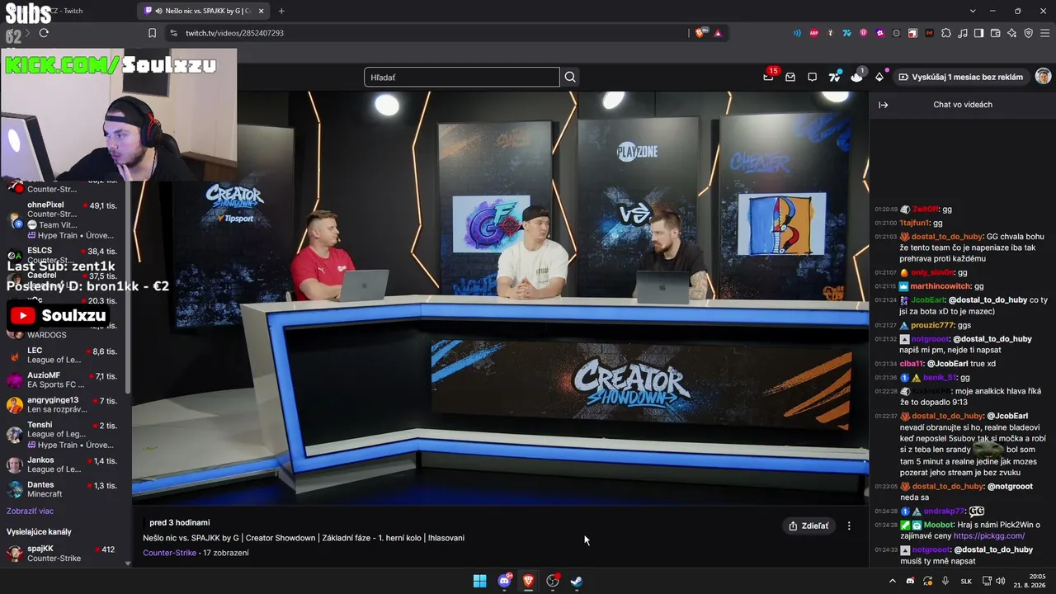This screenshot has width=1056, height=594.
Task: Open Jankos channel in sidebar
Action: pos(64,464)
